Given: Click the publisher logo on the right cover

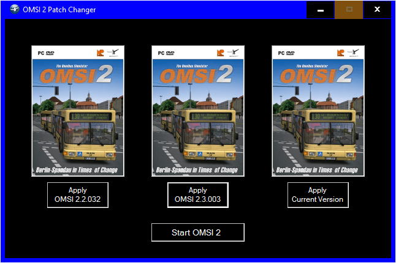Looking at the screenshot, I should click(339, 53).
